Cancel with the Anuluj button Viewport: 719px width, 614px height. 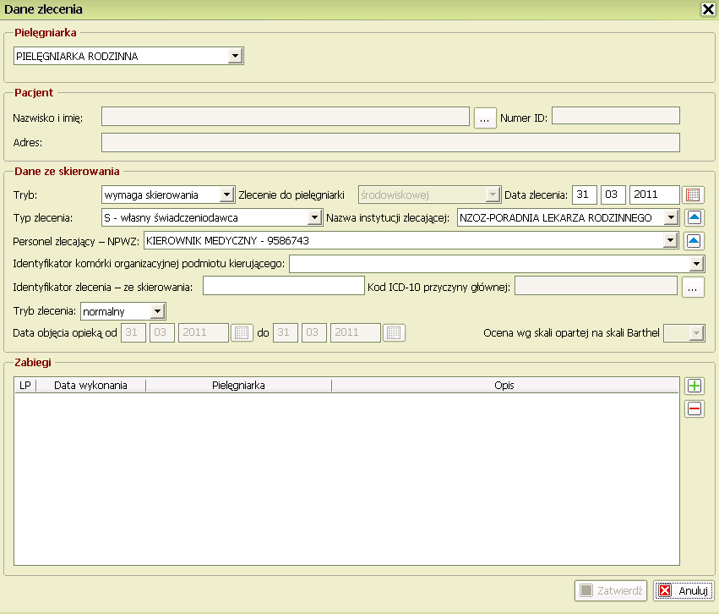(x=684, y=590)
